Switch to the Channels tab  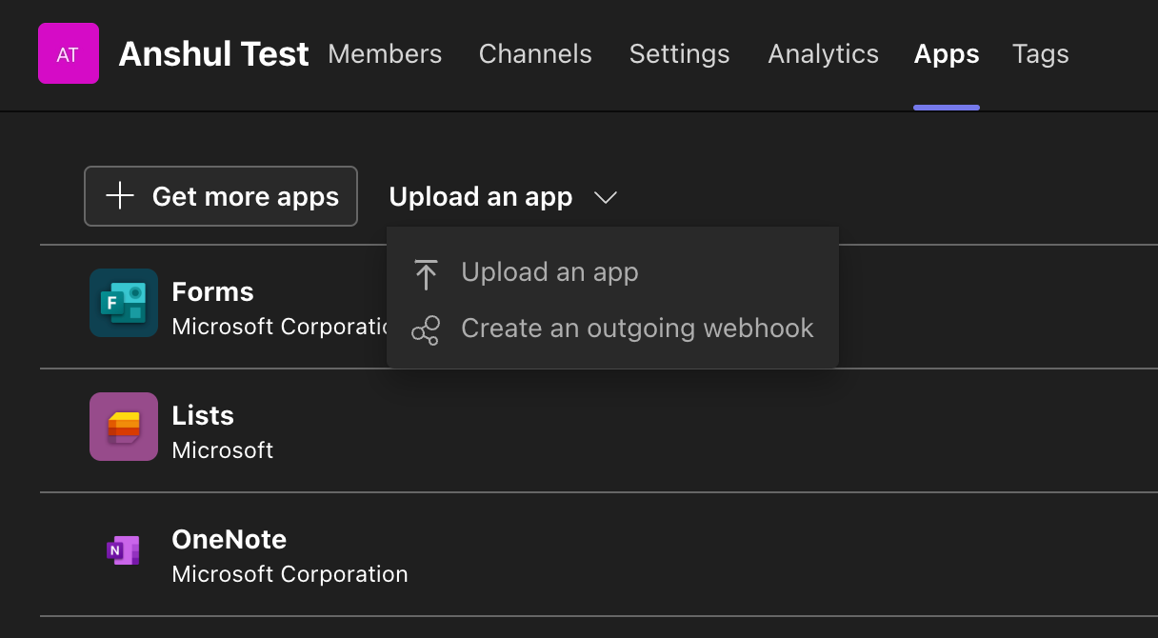click(x=535, y=54)
